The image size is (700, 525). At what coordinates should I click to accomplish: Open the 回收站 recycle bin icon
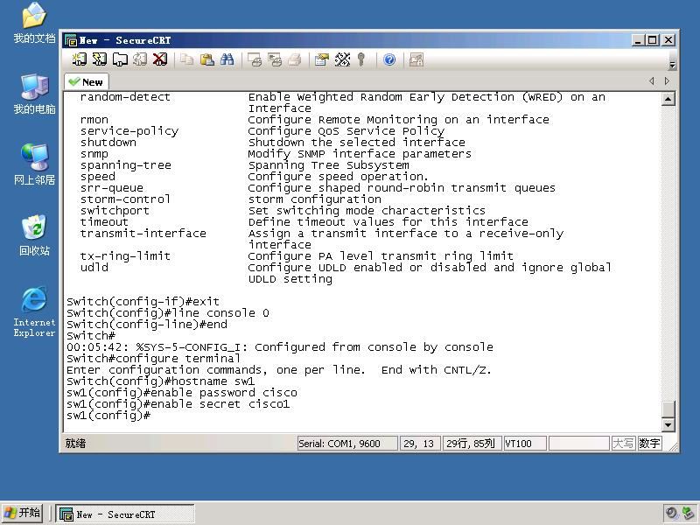pyautogui.click(x=34, y=235)
